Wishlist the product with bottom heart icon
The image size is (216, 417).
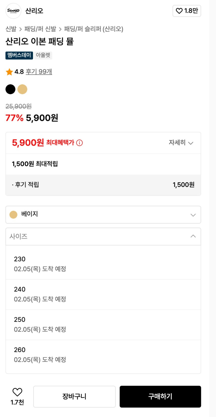coord(17,392)
